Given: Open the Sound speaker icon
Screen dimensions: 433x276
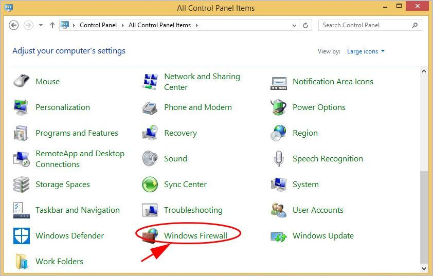Looking at the screenshot, I should coord(150,159).
